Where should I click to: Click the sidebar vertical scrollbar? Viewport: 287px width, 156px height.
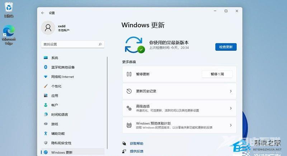107,103
